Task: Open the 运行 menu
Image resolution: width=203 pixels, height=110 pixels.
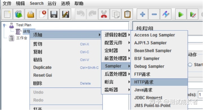Action: coord(52,3)
